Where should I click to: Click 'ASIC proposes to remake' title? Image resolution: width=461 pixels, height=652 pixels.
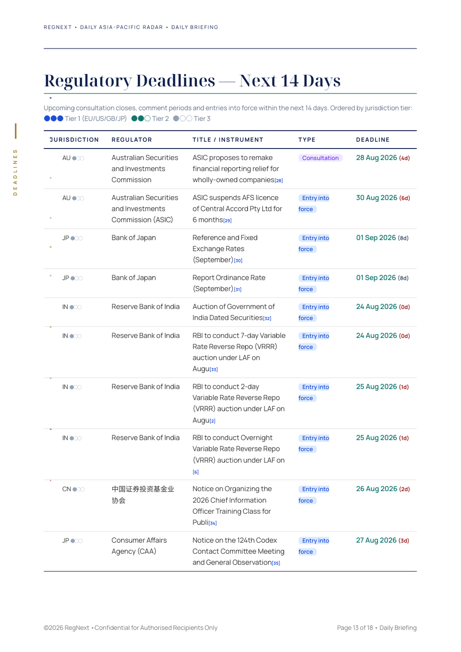point(238,169)
